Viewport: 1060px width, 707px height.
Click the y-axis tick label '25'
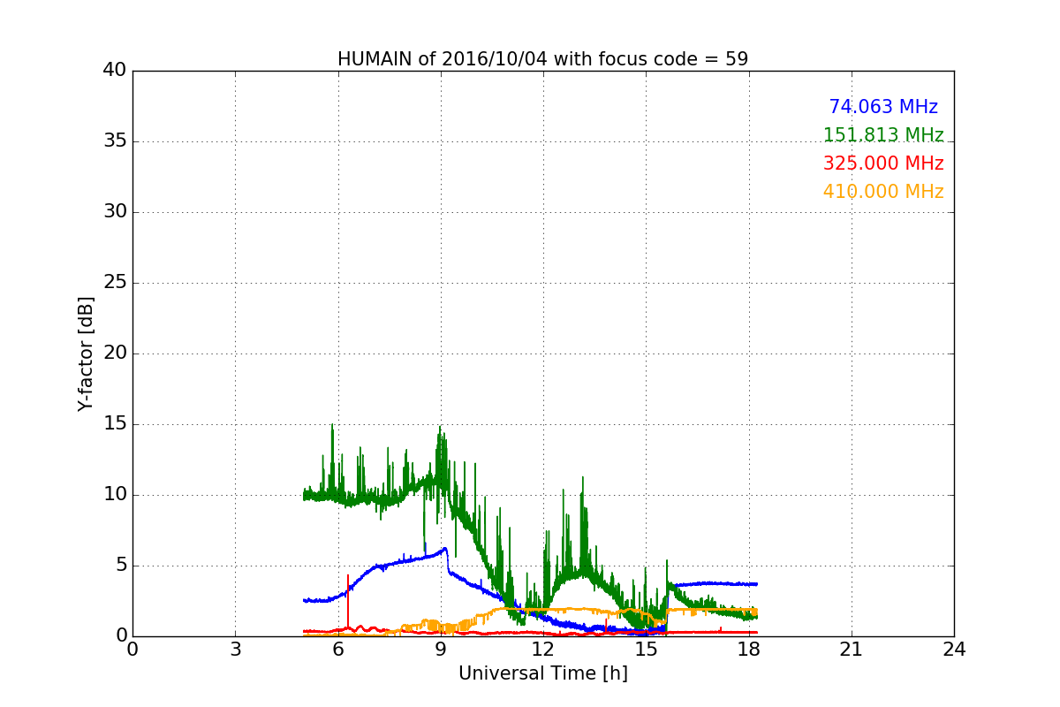click(x=115, y=283)
